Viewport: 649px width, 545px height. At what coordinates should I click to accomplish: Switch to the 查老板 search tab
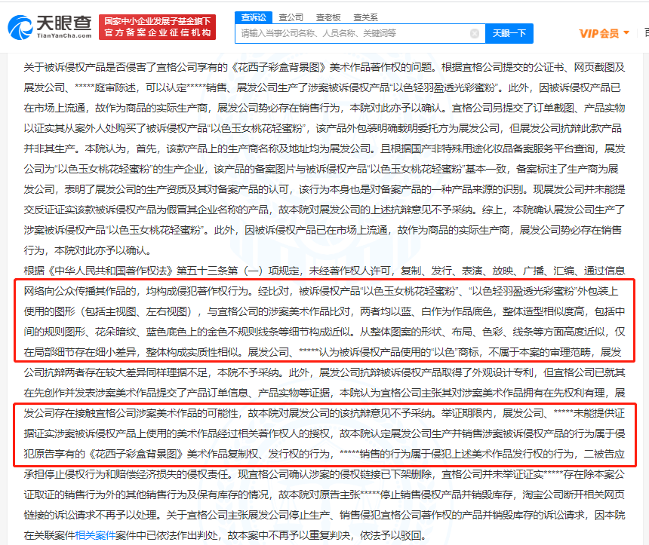point(328,17)
